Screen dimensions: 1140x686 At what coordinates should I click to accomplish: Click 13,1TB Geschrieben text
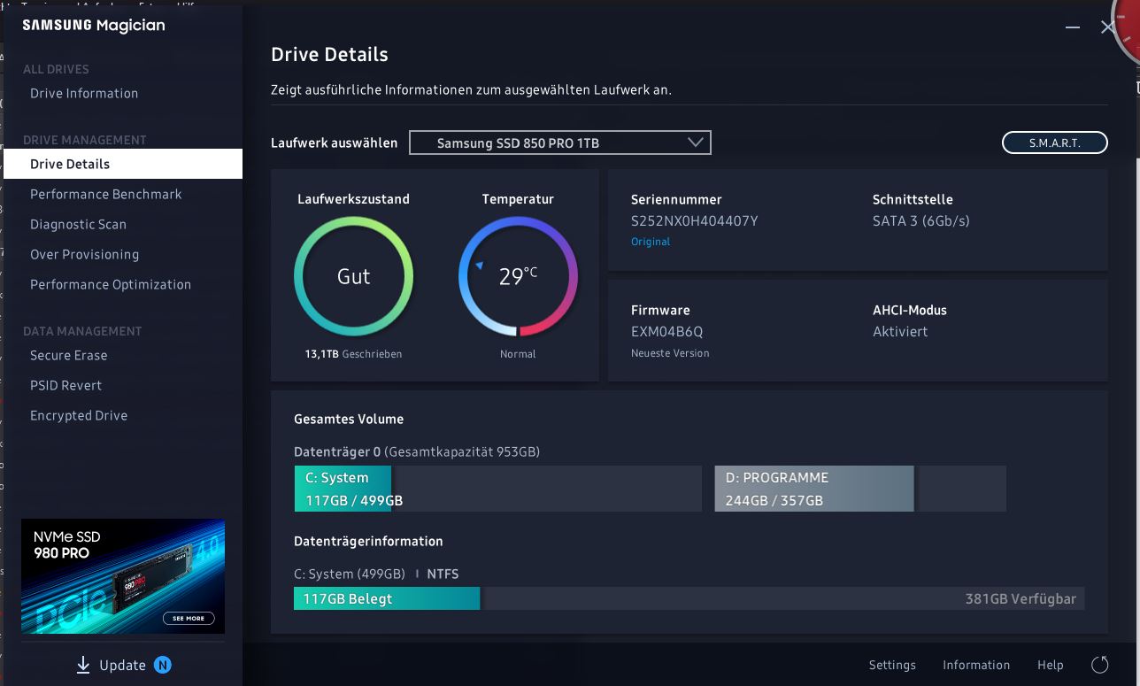click(353, 354)
